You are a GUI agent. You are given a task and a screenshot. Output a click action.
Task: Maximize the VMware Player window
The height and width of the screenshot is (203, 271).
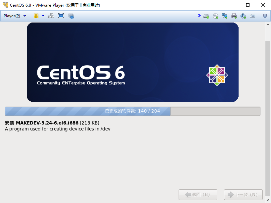(248, 5)
